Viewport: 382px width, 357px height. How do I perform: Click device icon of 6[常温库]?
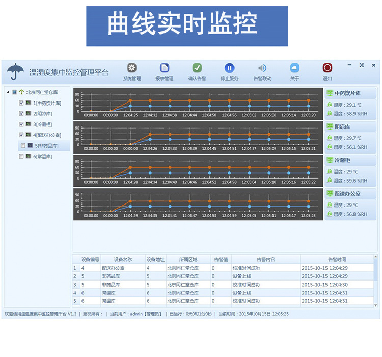[29, 156]
